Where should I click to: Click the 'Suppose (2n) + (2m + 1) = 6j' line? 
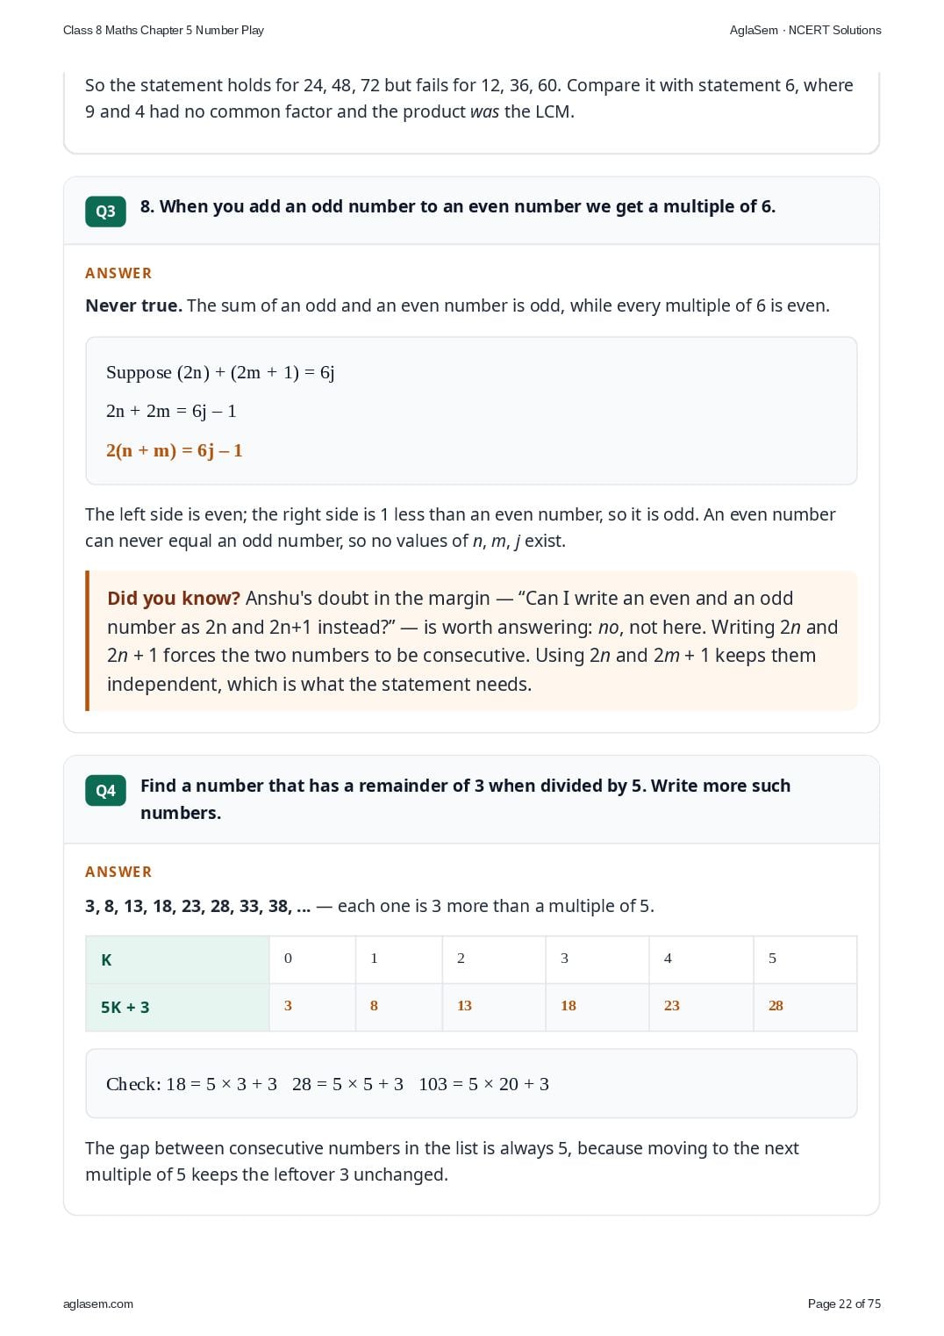[x=220, y=372]
